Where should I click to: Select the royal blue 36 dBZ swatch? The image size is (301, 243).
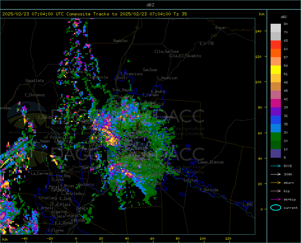pyautogui.click(x=276, y=120)
